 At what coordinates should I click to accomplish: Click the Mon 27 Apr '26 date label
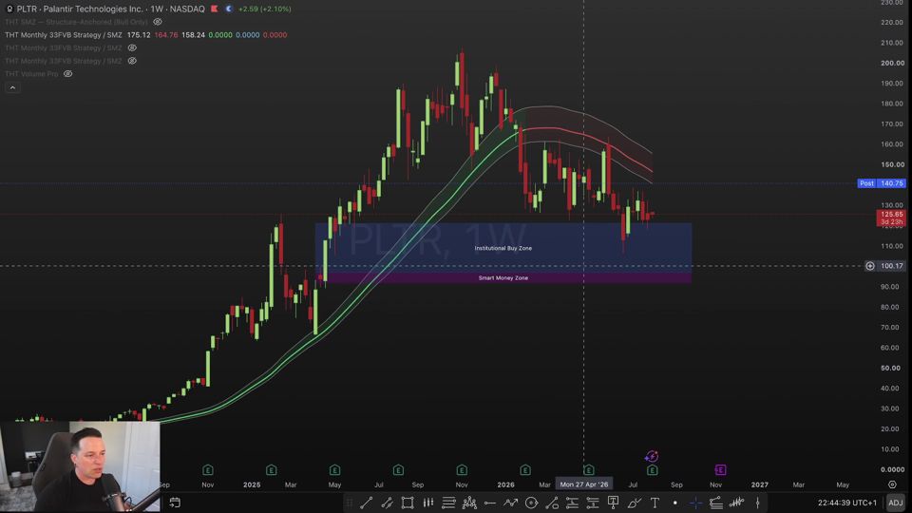pyautogui.click(x=584, y=484)
